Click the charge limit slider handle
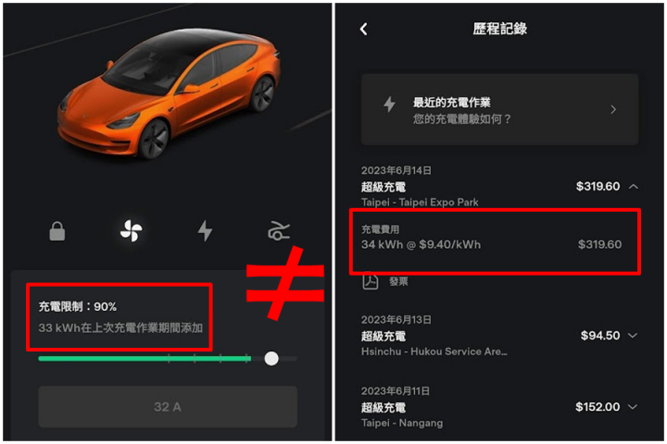The width and height of the screenshot is (667, 444). [271, 359]
